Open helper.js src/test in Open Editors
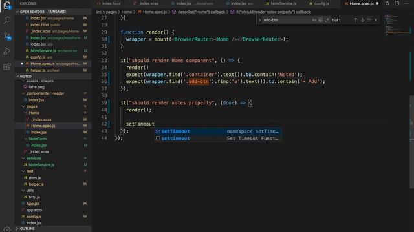 (53, 70)
